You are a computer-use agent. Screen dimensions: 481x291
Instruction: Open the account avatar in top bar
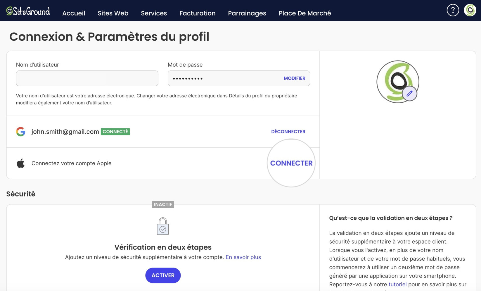pyautogui.click(x=470, y=10)
